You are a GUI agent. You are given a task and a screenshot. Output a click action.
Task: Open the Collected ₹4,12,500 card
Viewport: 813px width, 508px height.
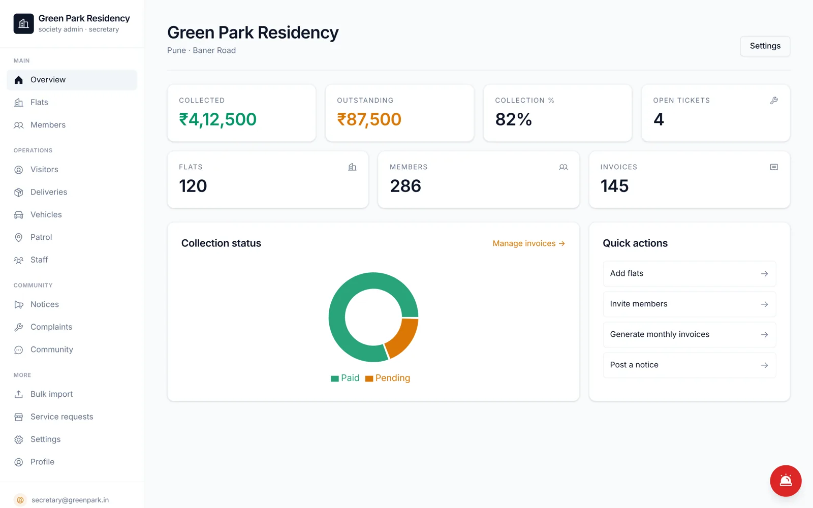click(x=241, y=113)
